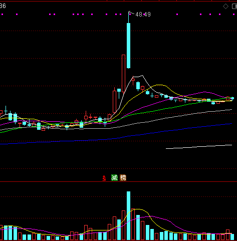This screenshot has width=237, height=241.
Task: Click the red S marker icon
Action: pyautogui.click(x=104, y=178)
